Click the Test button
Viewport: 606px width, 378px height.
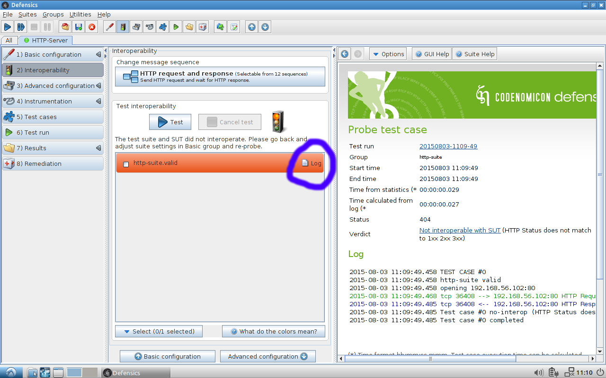point(170,122)
